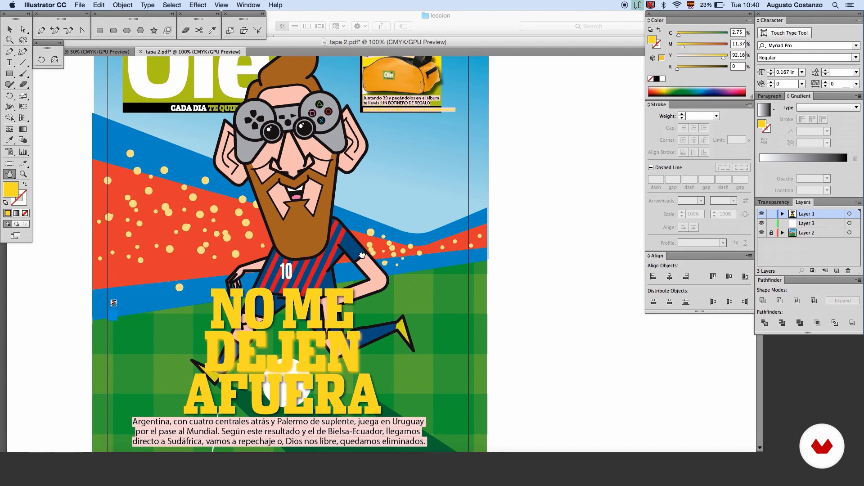Image resolution: width=864 pixels, height=486 pixels.
Task: Toggle the Dashed Line checkbox
Action: (651, 167)
